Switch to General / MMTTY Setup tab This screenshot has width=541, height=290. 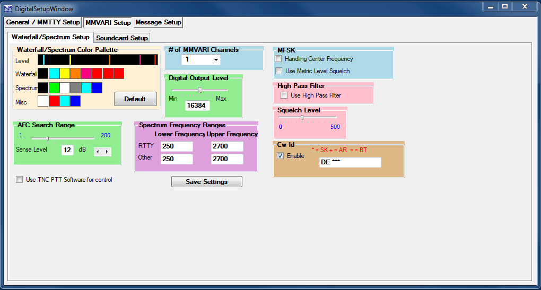point(43,22)
